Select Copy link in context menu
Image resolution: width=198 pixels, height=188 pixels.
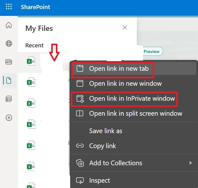(134, 146)
